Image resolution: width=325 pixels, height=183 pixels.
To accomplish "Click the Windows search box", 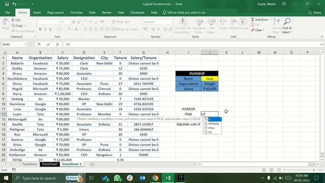I will coord(49,178).
